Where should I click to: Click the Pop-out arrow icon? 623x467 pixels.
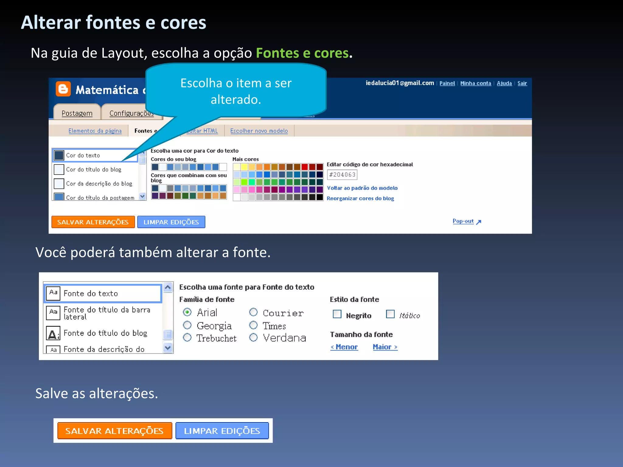479,222
